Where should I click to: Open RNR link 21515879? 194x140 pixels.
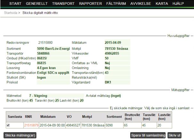[x=31, y=125]
